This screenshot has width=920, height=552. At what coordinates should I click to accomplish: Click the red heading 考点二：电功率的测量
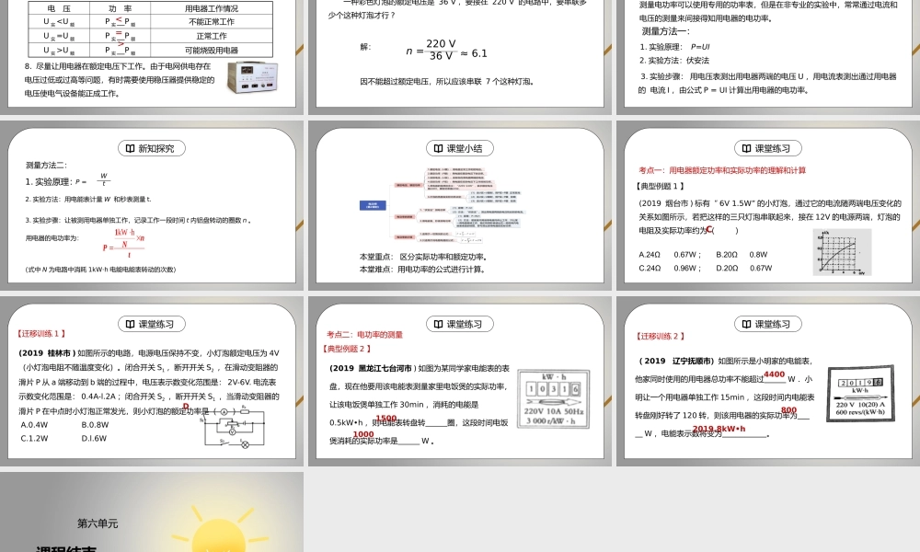[365, 334]
